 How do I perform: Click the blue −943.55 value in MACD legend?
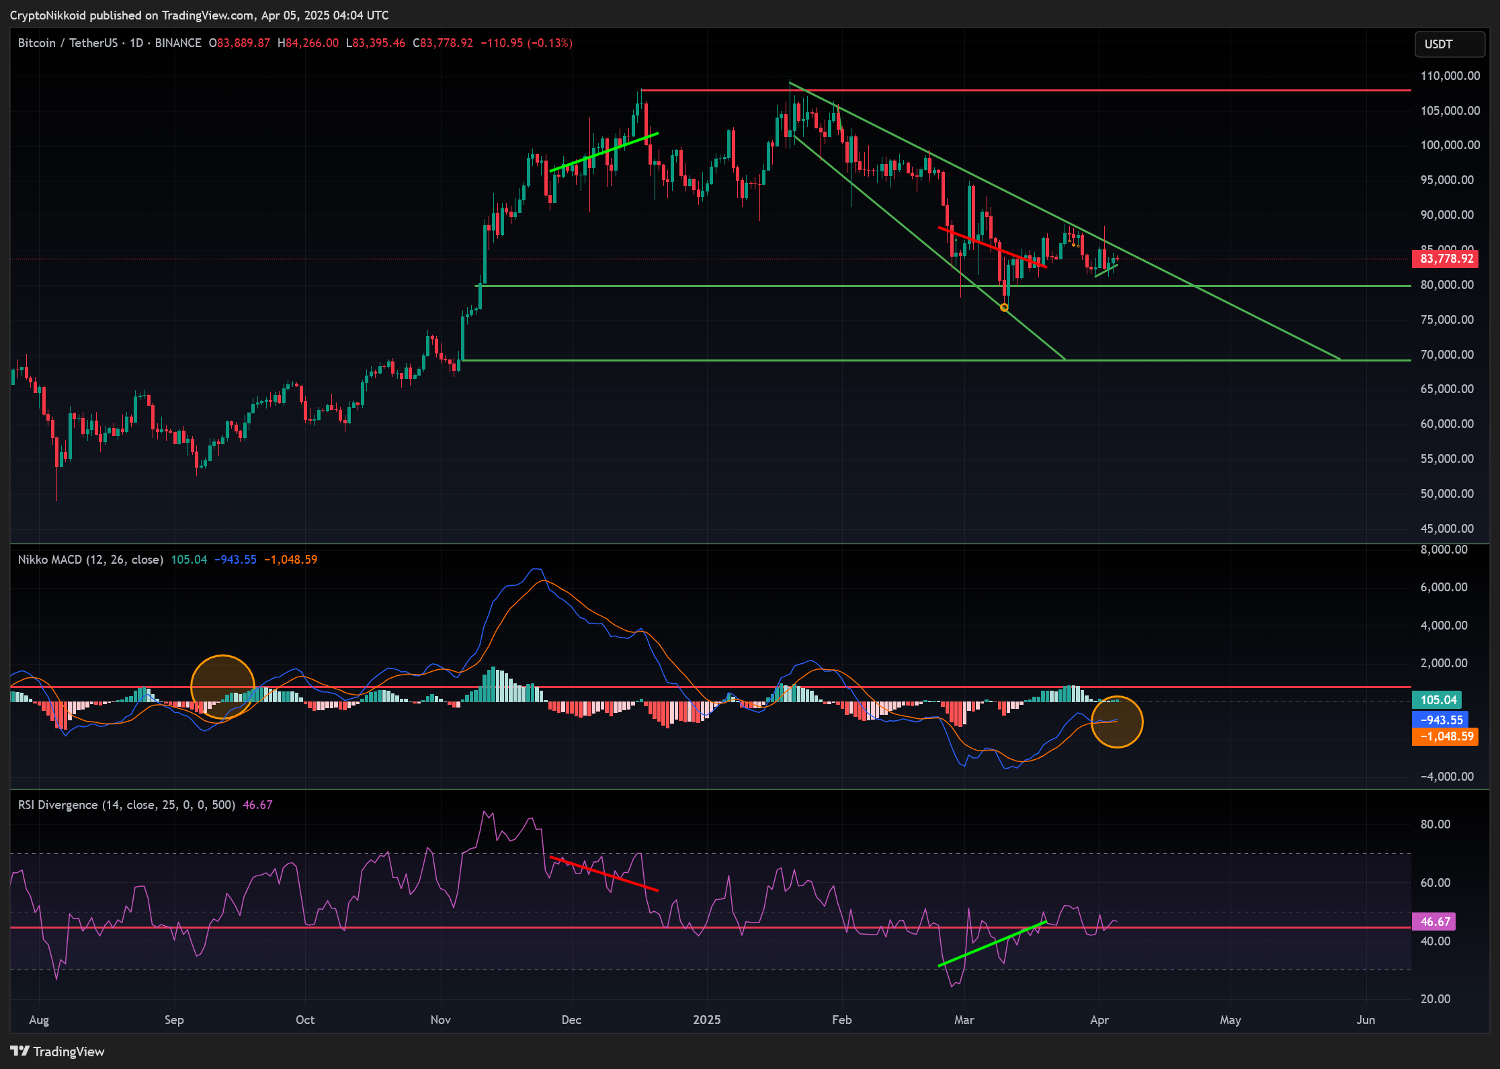click(235, 560)
